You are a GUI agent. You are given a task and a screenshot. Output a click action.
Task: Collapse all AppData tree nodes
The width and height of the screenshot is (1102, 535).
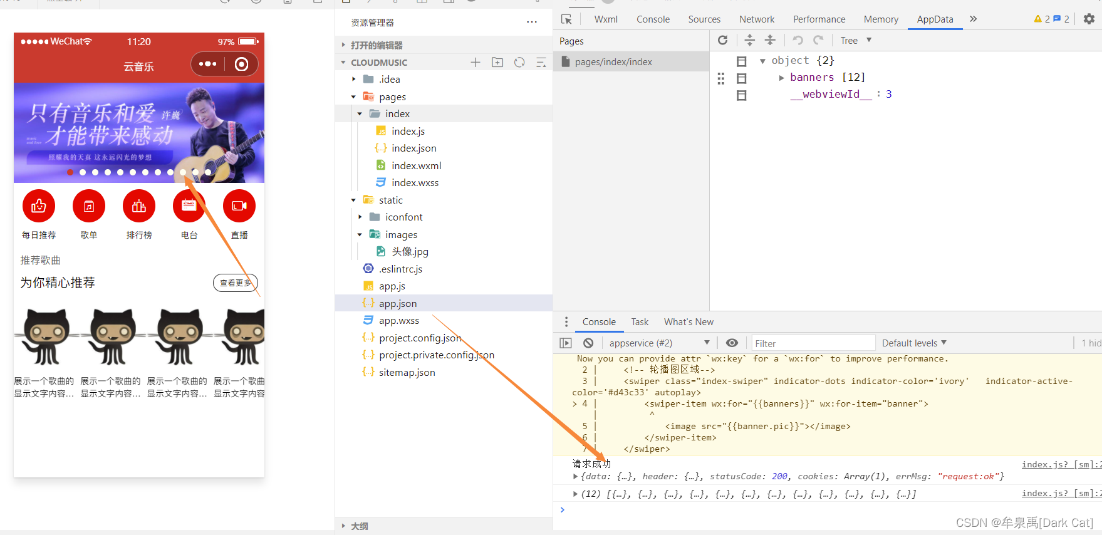pos(770,40)
